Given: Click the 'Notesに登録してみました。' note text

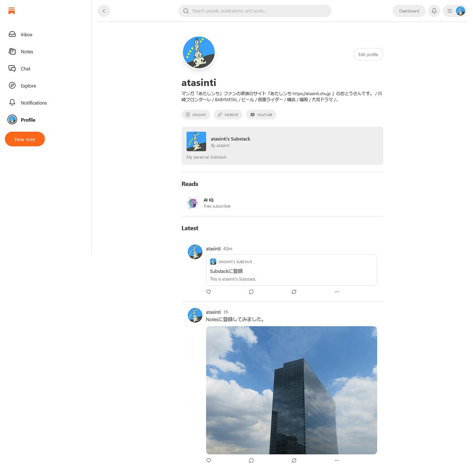Looking at the screenshot, I should click(x=236, y=320).
